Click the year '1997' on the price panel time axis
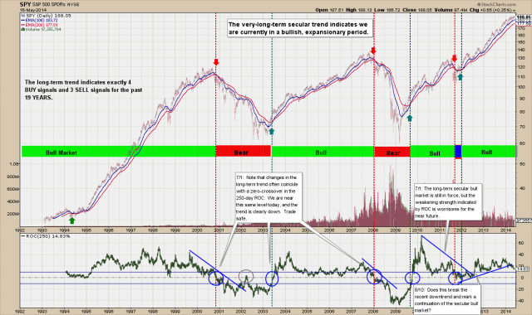532x315 pixels. click(x=131, y=230)
